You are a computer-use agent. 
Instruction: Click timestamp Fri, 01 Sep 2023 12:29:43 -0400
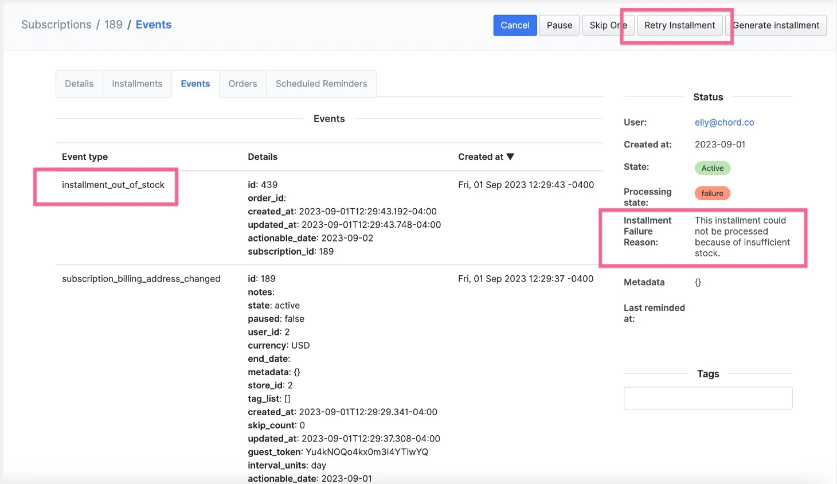[x=526, y=185]
